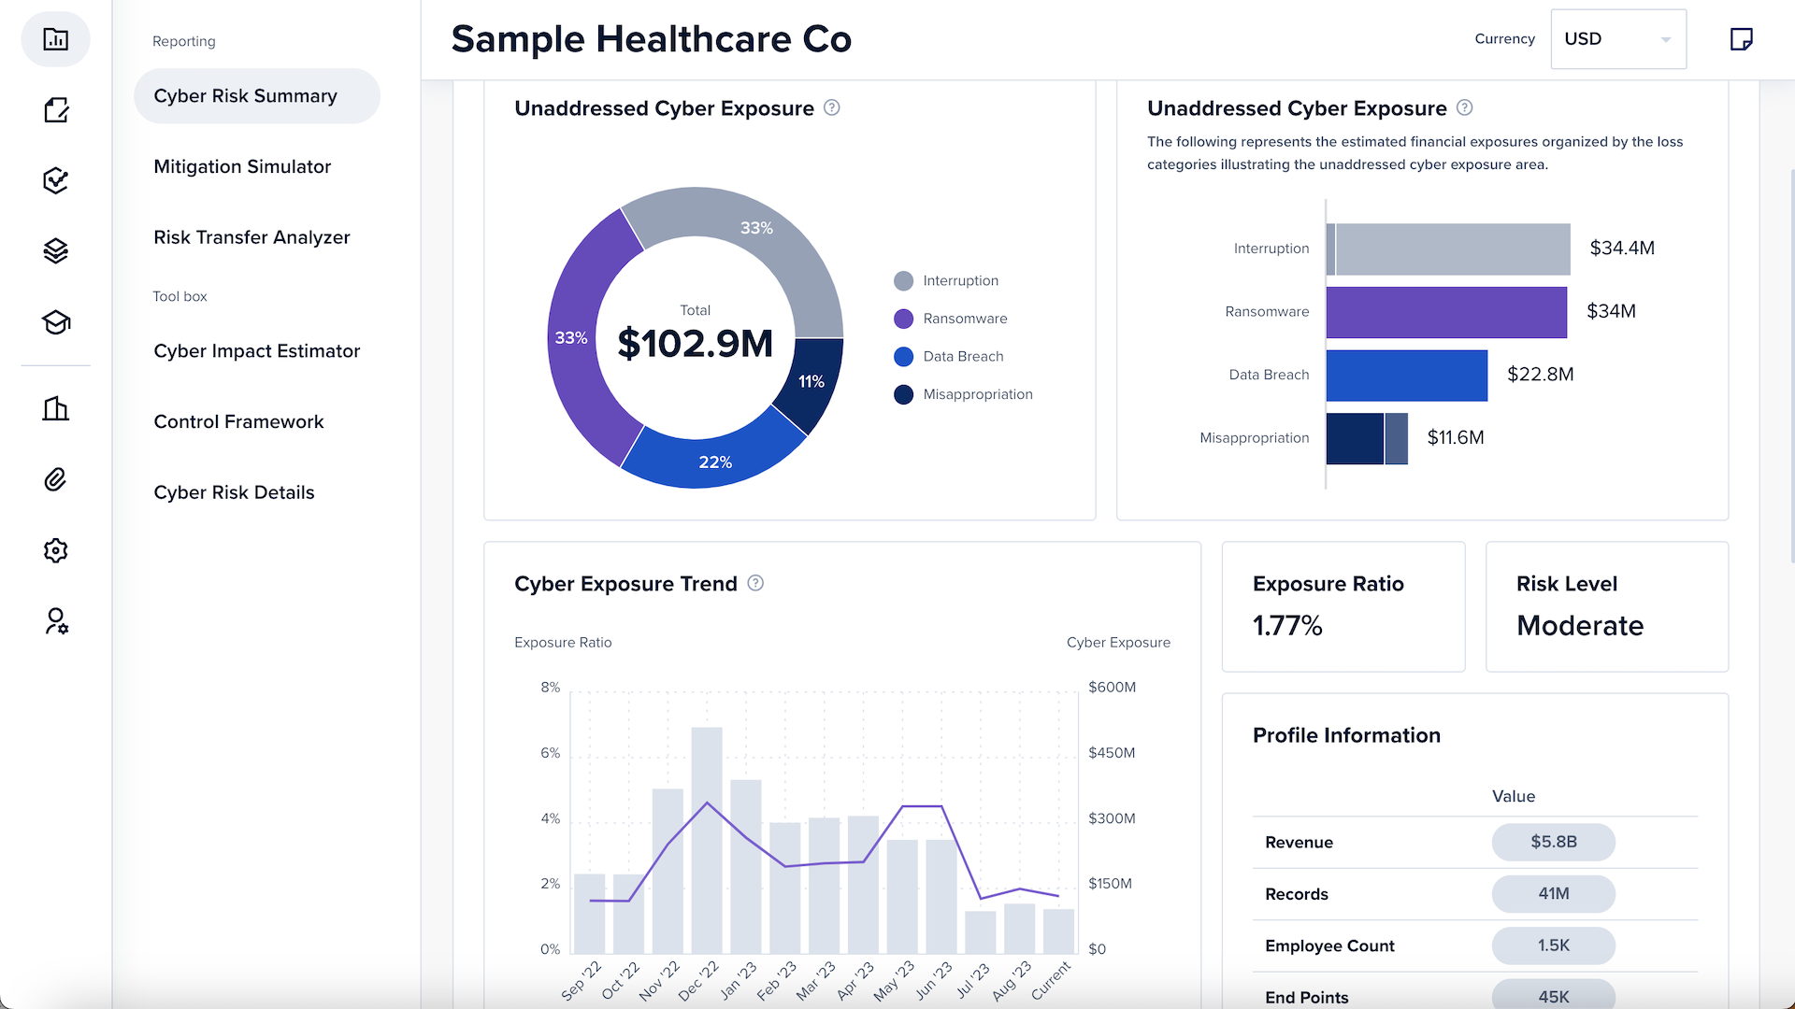Click the reporting chart icon in sidebar
This screenshot has width=1795, height=1009.
pyautogui.click(x=56, y=39)
